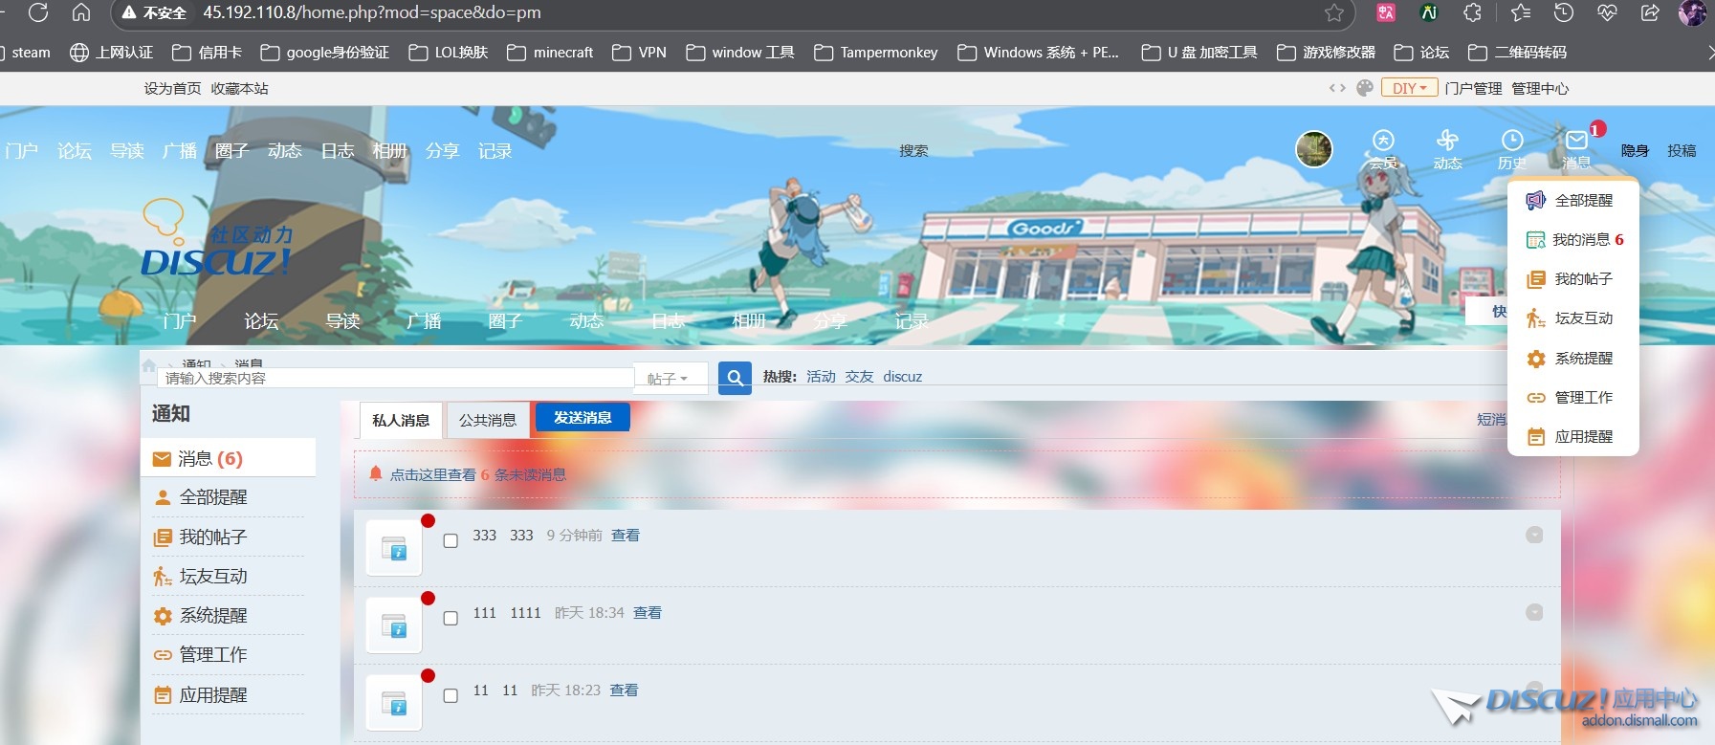
Task: Click the search content input field
Action: coord(395,378)
